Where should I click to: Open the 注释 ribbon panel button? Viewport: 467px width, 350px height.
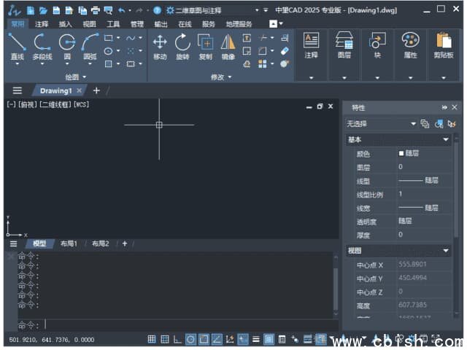coord(311,46)
